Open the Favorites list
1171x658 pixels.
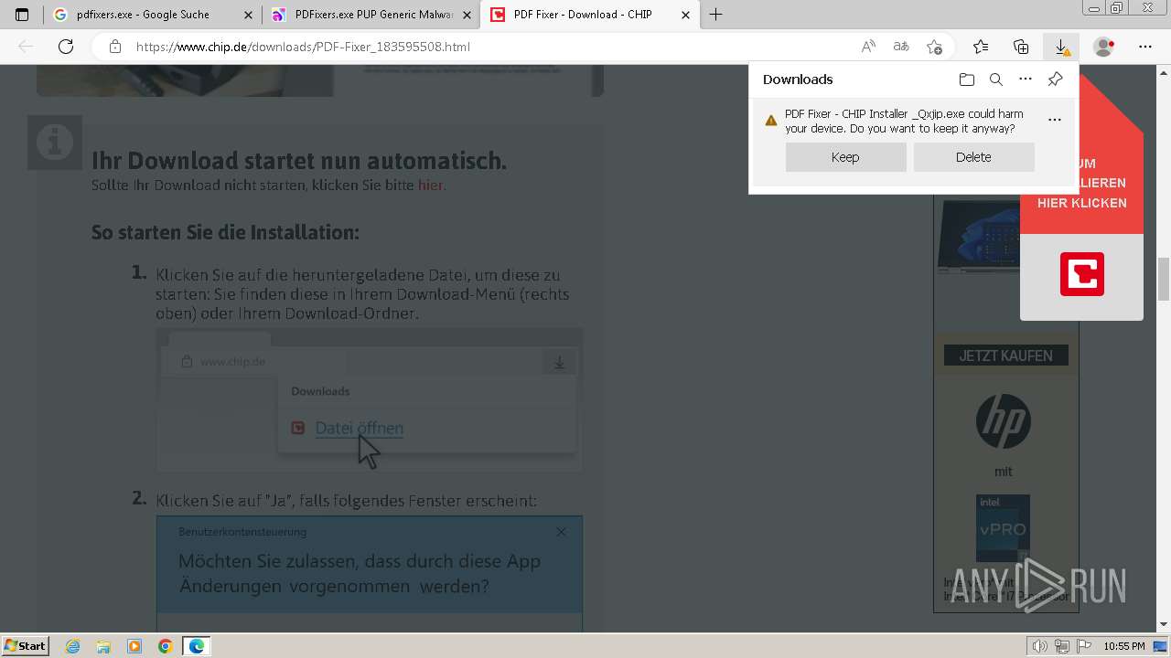click(981, 47)
